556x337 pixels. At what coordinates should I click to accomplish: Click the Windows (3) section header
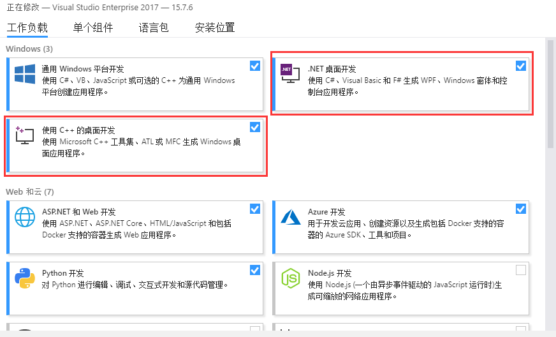pyautogui.click(x=29, y=49)
